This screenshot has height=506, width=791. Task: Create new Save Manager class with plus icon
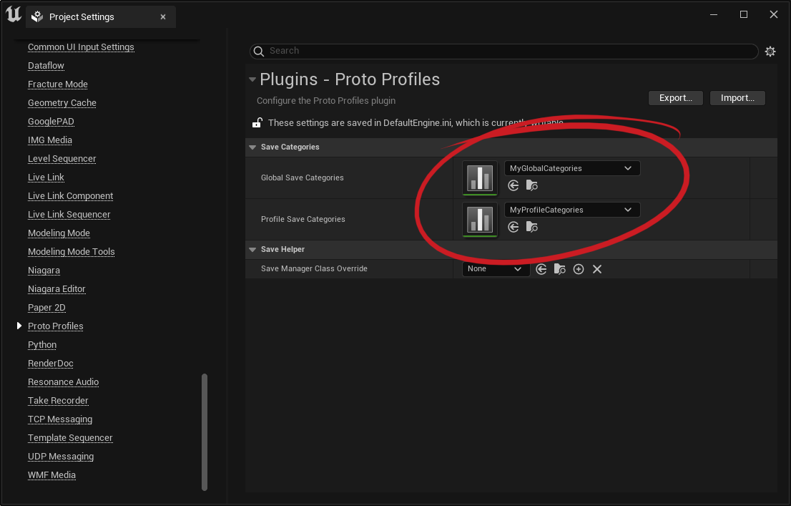point(579,269)
